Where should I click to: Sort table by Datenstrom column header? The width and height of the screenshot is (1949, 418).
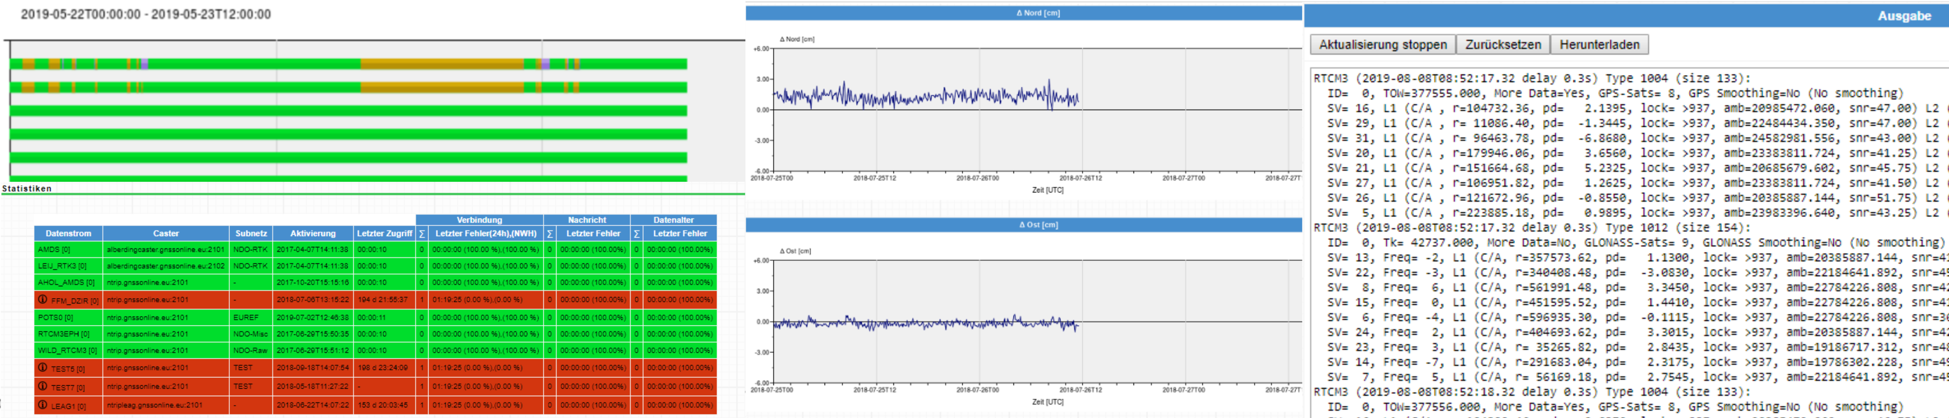click(x=68, y=234)
